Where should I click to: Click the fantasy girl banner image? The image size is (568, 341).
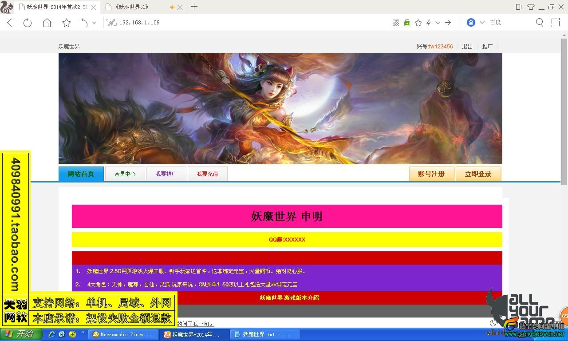point(280,109)
